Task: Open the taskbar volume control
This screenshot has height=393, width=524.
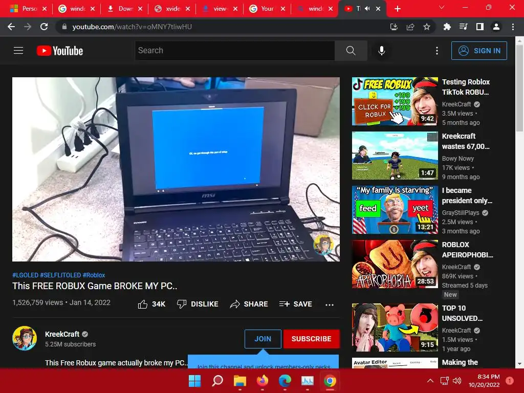Action: click(457, 381)
